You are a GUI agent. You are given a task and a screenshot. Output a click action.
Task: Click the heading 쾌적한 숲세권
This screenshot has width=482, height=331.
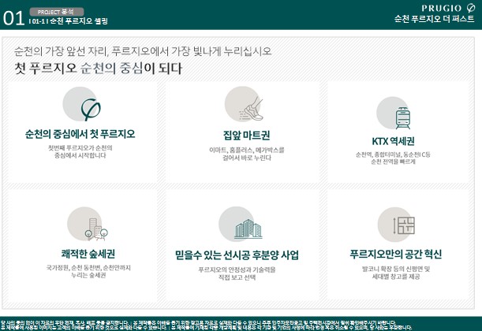[x=88, y=254]
